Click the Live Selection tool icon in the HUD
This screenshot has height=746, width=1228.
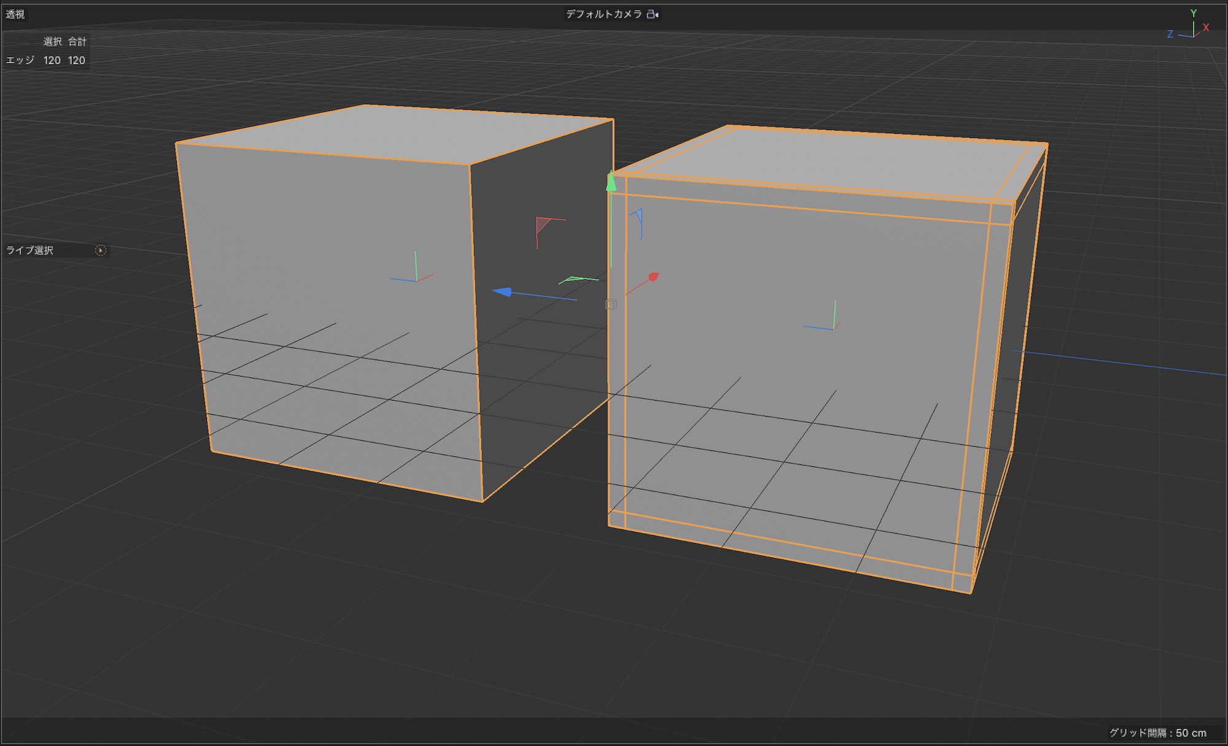point(101,250)
